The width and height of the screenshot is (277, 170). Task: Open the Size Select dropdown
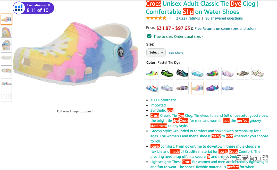(x=156, y=52)
